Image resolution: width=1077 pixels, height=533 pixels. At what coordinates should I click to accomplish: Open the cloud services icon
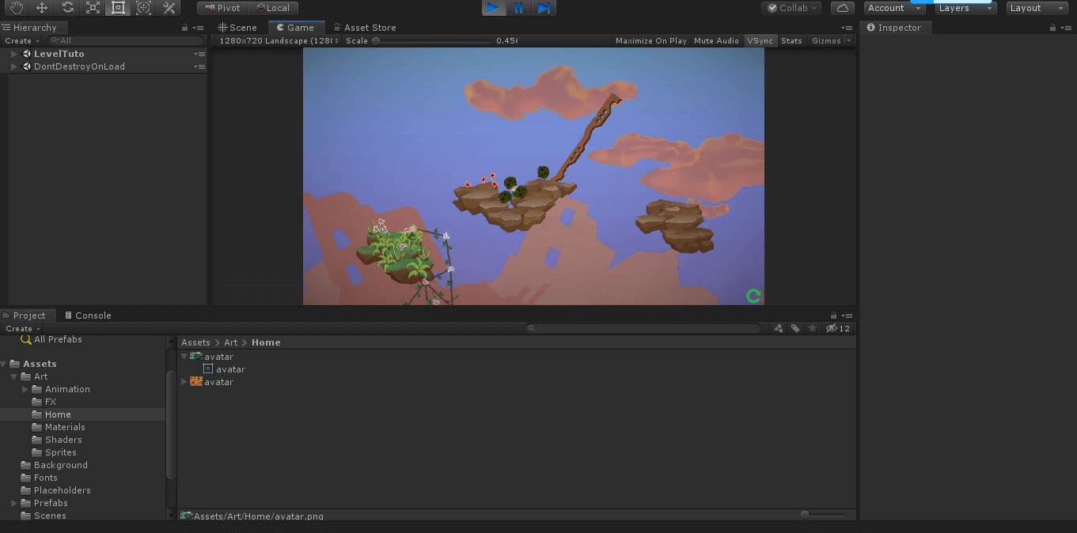pyautogui.click(x=843, y=8)
